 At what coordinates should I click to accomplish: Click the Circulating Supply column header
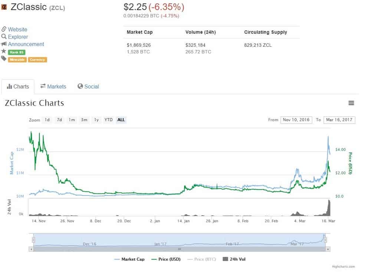pos(266,32)
